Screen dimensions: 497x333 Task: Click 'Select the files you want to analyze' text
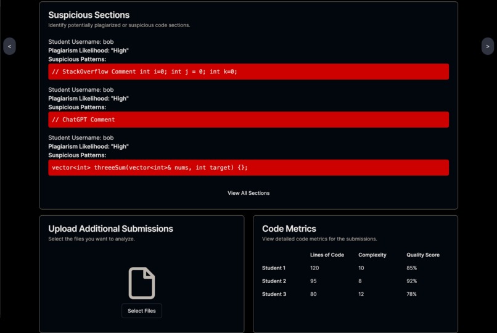(91, 239)
